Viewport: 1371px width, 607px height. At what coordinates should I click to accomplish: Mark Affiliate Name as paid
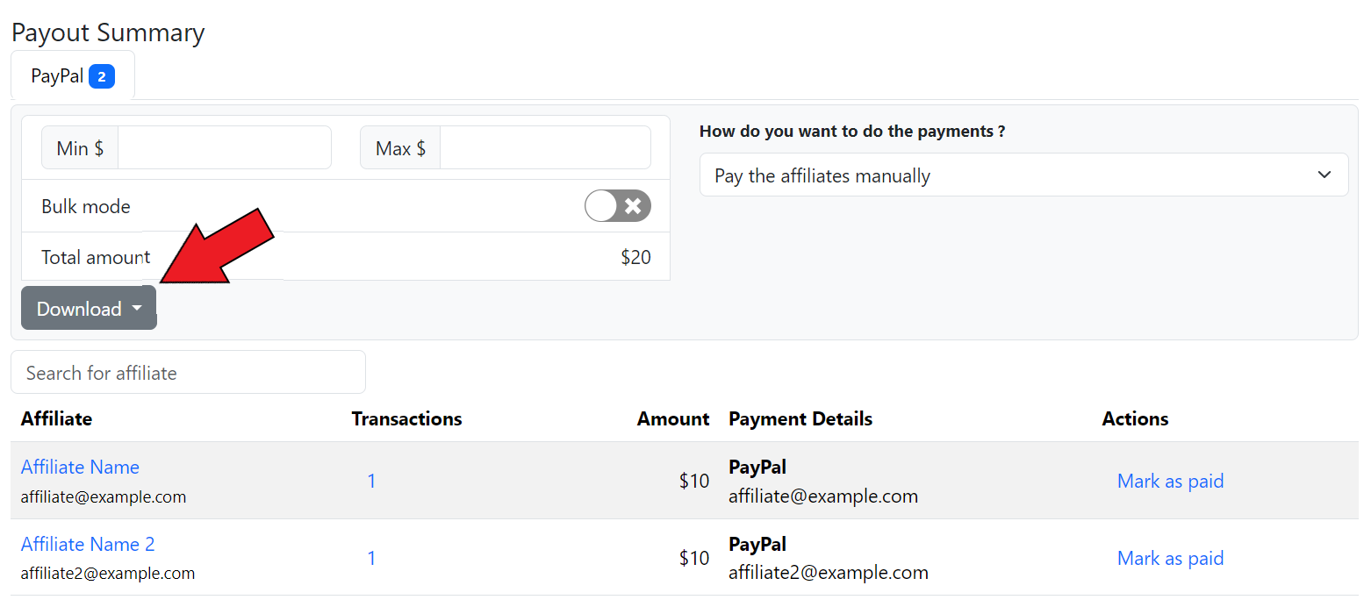click(1170, 481)
